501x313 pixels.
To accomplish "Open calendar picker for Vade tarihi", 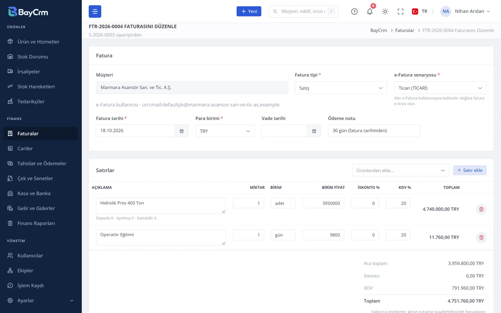I will [314, 131].
